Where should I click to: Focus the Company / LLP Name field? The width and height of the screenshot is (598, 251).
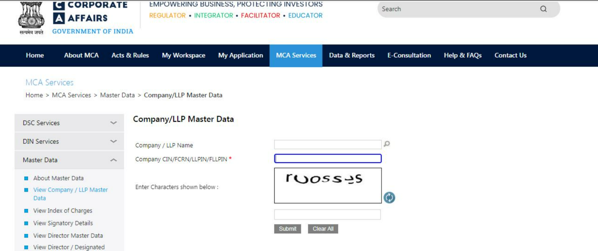pyautogui.click(x=327, y=145)
